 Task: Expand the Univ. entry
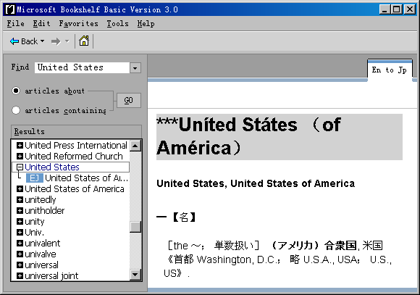(x=20, y=232)
